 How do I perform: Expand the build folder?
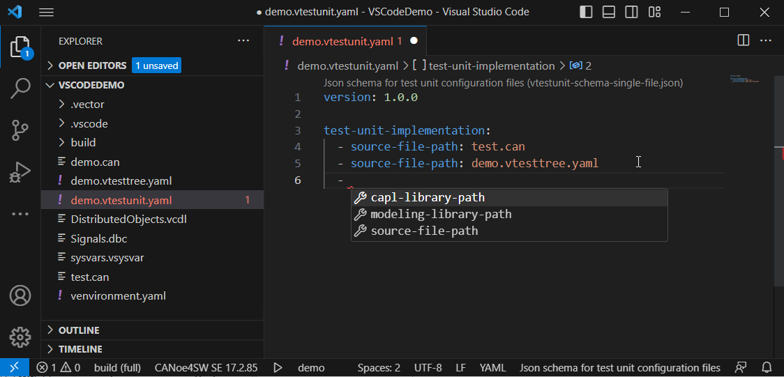[x=153, y=142]
